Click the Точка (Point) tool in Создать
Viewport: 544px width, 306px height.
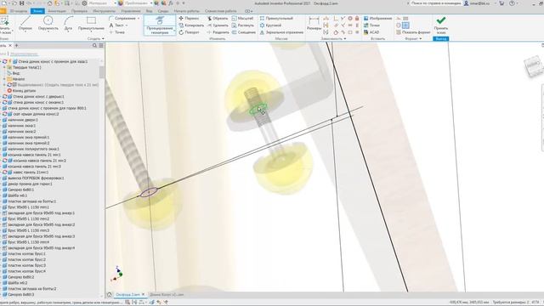tap(116, 32)
